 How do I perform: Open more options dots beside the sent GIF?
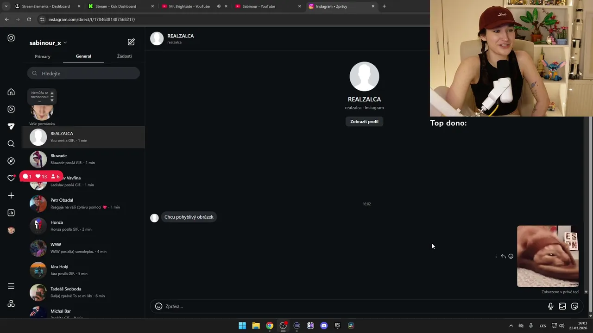[x=496, y=256]
